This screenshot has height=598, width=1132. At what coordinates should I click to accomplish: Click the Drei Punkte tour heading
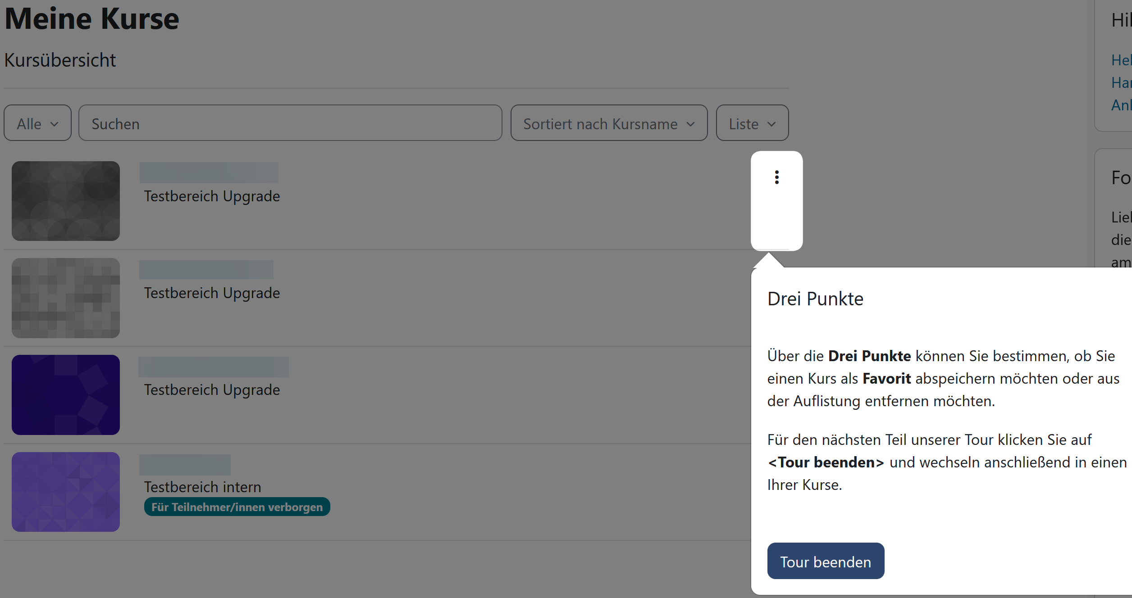pos(815,299)
